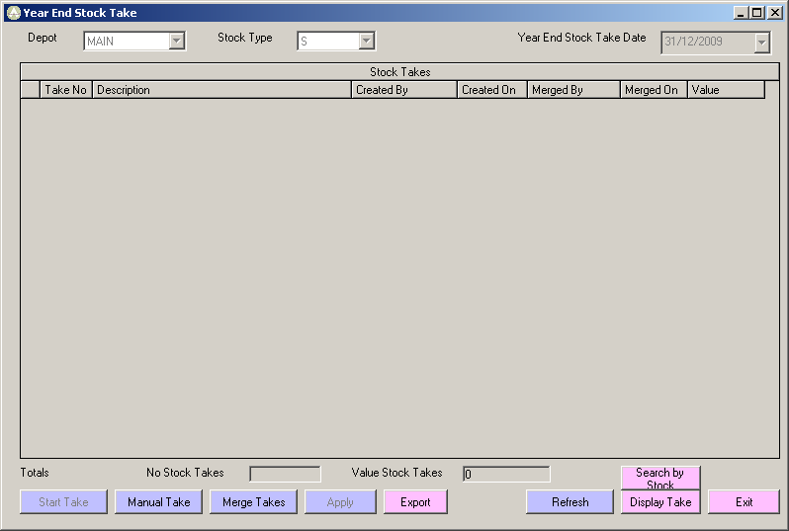Click the Stock Takes table title
Screen dimensions: 789x531
tap(400, 72)
